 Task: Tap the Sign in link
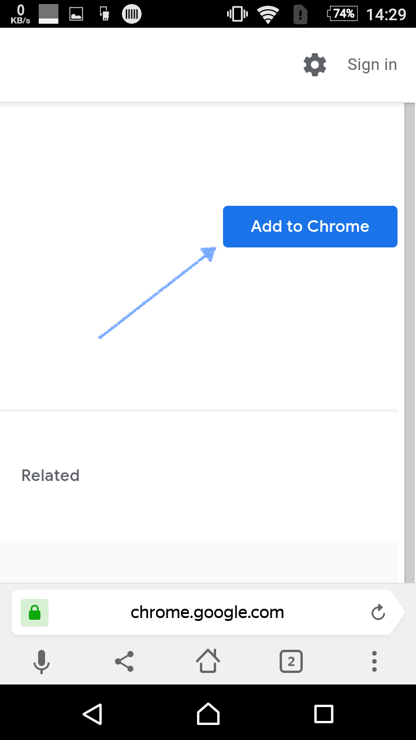coord(372,65)
